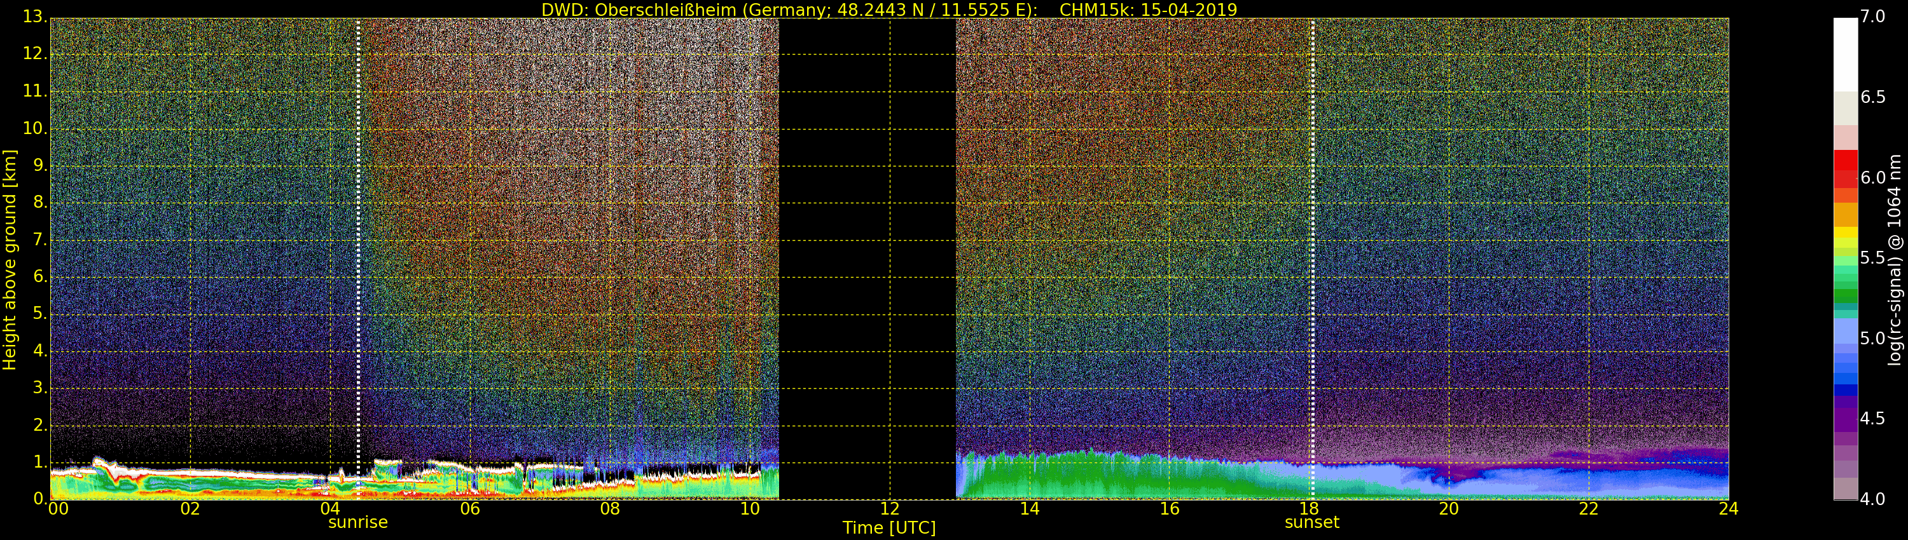Viewport: 1908px width, 540px height.
Task: Click the time axis tick label 12
Action: (x=890, y=509)
